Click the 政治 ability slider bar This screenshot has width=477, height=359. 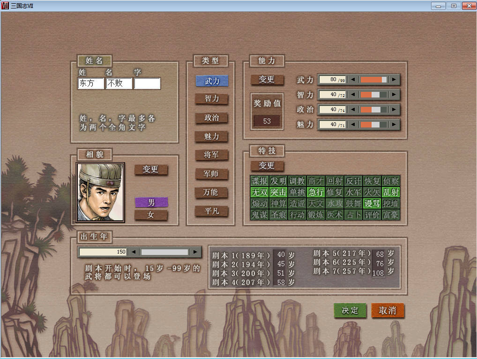click(373, 110)
